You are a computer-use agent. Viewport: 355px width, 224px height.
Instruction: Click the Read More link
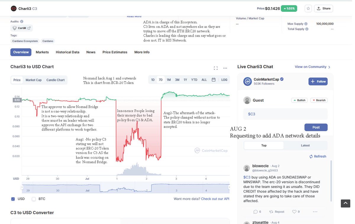tap(134, 17)
